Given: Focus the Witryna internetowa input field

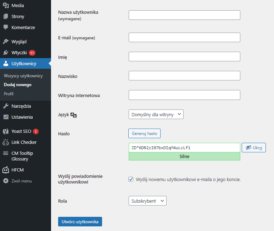Looking at the screenshot, I should coord(184,95).
